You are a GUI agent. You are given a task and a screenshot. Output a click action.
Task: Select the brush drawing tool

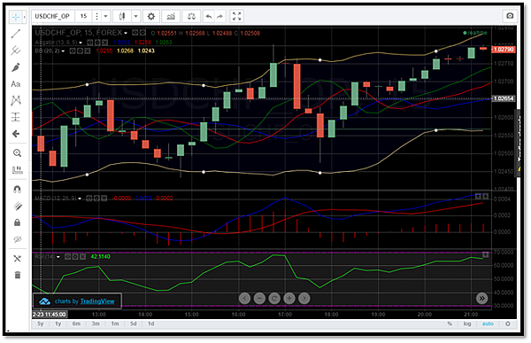(x=16, y=67)
